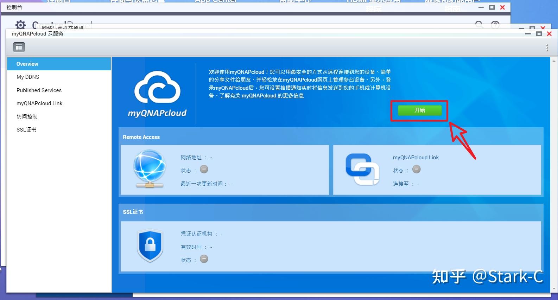Screen dimensions: 558x300
Task: Click the green 开始 start button
Action: coord(419,110)
